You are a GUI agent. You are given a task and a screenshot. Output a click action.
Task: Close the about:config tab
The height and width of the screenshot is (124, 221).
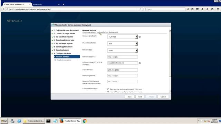[x=59, y=4]
